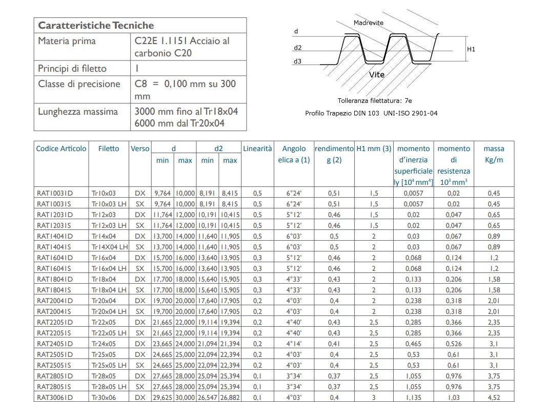This screenshot has height=402, width=547.
Task: Click the Tr16x04 LH thread cell
Action: point(109,268)
